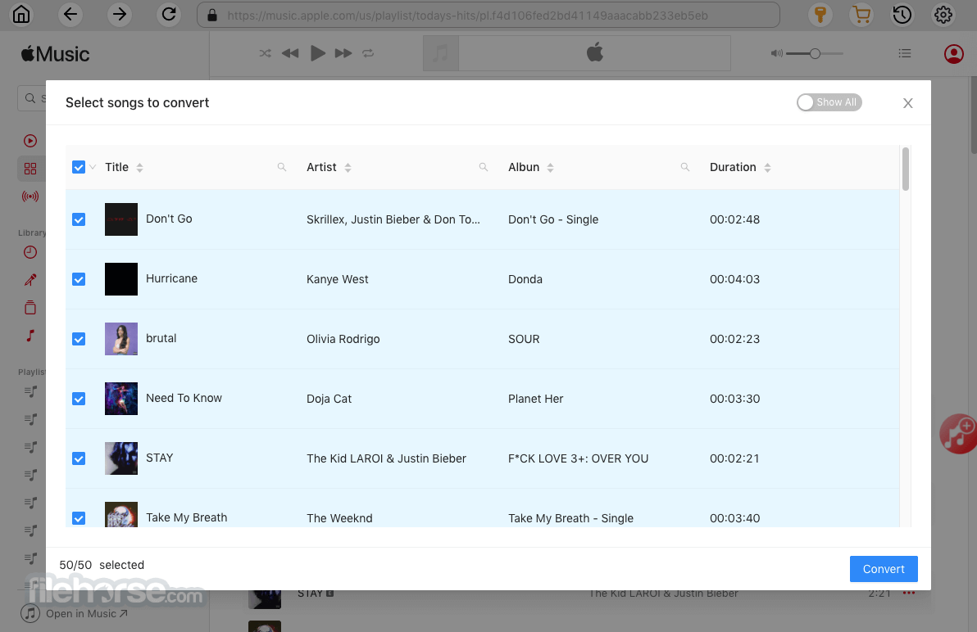
Task: Open Songs note icon in Library
Action: coord(30,336)
